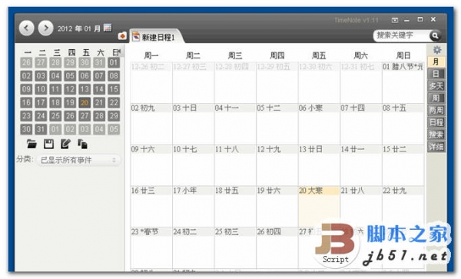Select day 23 in mini calendar
The image size is (461, 279).
pyautogui.click(x=26, y=116)
